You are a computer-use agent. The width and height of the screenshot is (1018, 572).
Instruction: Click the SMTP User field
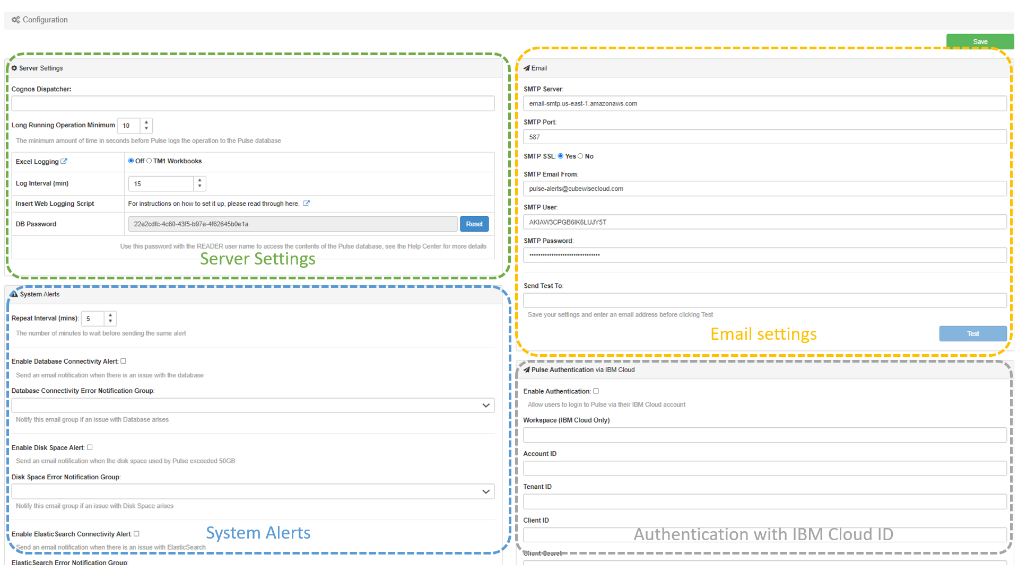[765, 222]
